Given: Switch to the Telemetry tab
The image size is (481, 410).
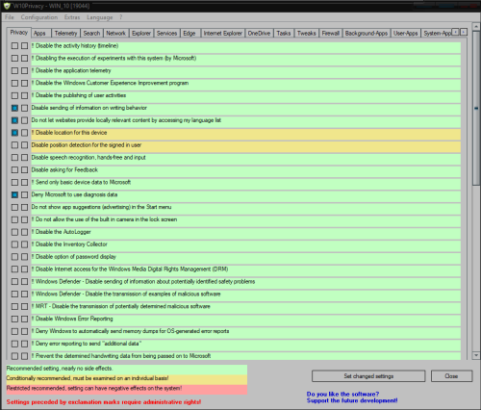Looking at the screenshot, I should (x=65, y=34).
